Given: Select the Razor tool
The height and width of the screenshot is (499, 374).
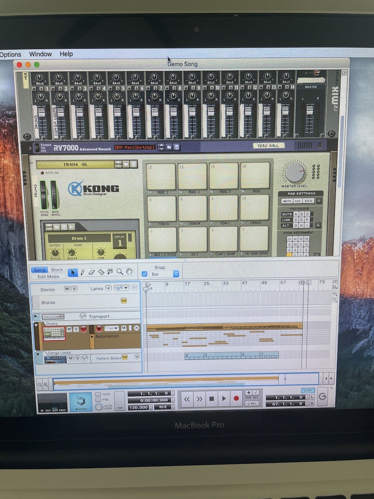Looking at the screenshot, I should coord(101,272).
